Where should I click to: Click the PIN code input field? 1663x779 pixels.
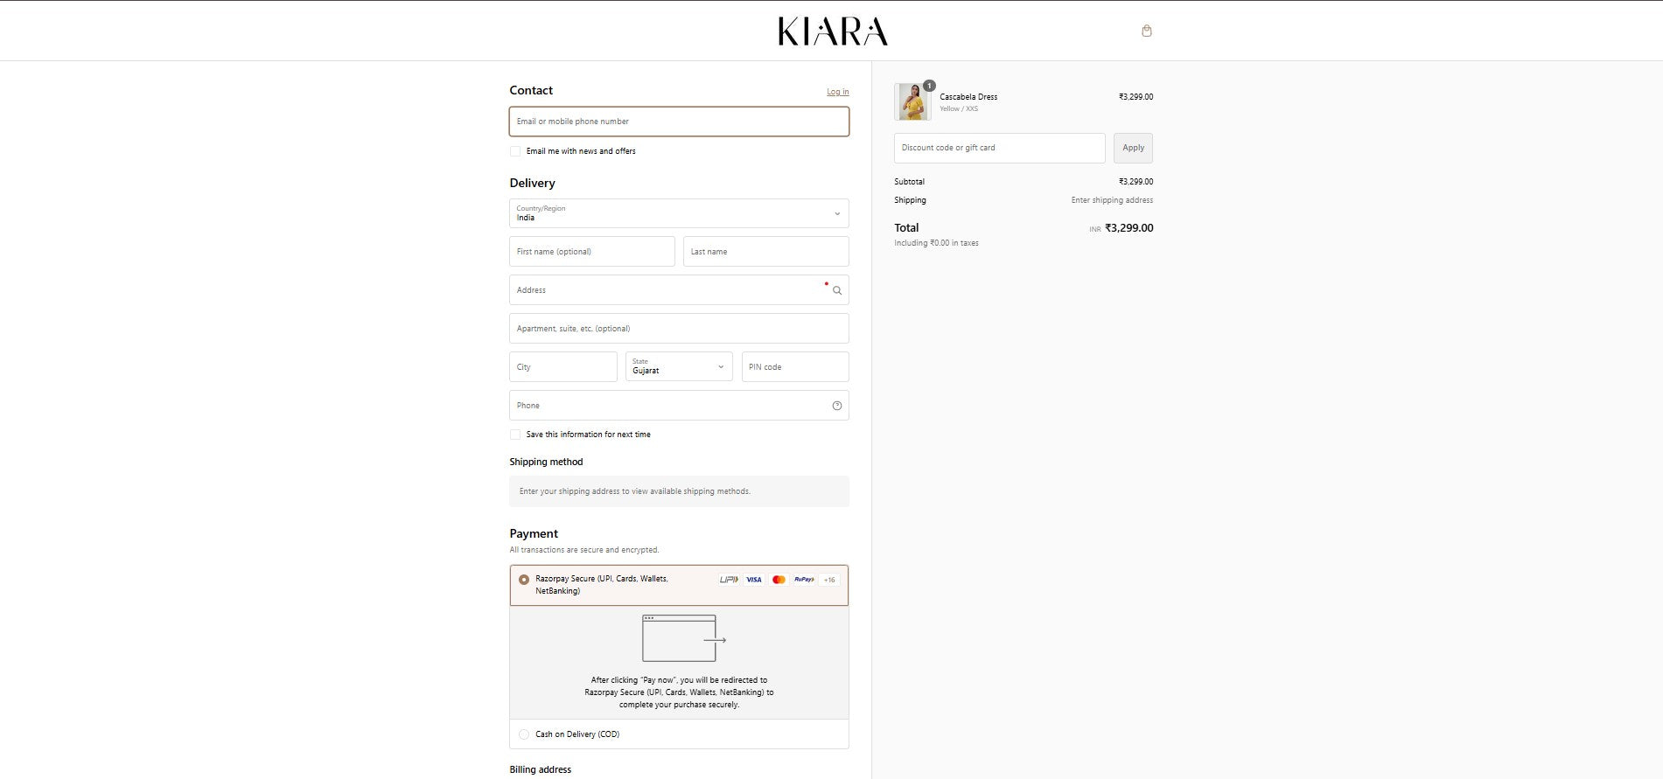point(794,367)
